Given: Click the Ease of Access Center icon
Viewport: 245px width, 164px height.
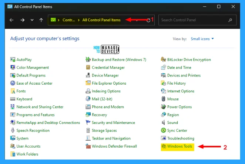Looking at the screenshot, I should pyautogui.click(x=13, y=83).
